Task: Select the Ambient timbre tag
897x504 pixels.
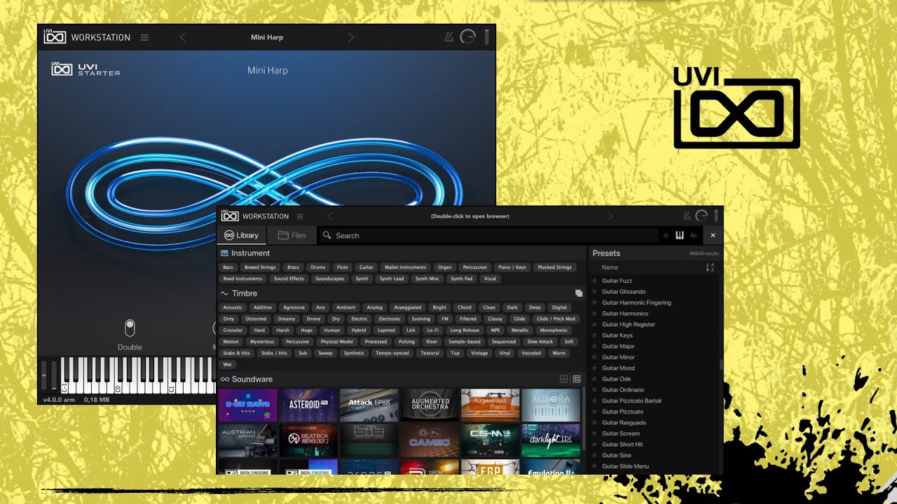Action: [345, 307]
